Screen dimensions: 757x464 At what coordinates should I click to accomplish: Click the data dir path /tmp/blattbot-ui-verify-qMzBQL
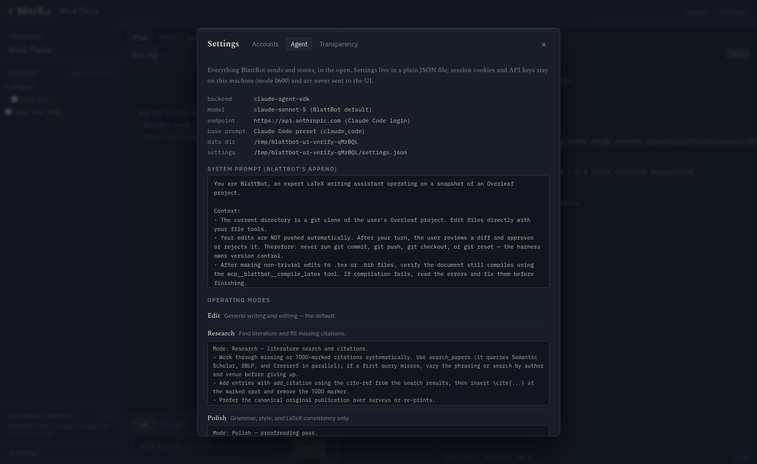(x=306, y=142)
